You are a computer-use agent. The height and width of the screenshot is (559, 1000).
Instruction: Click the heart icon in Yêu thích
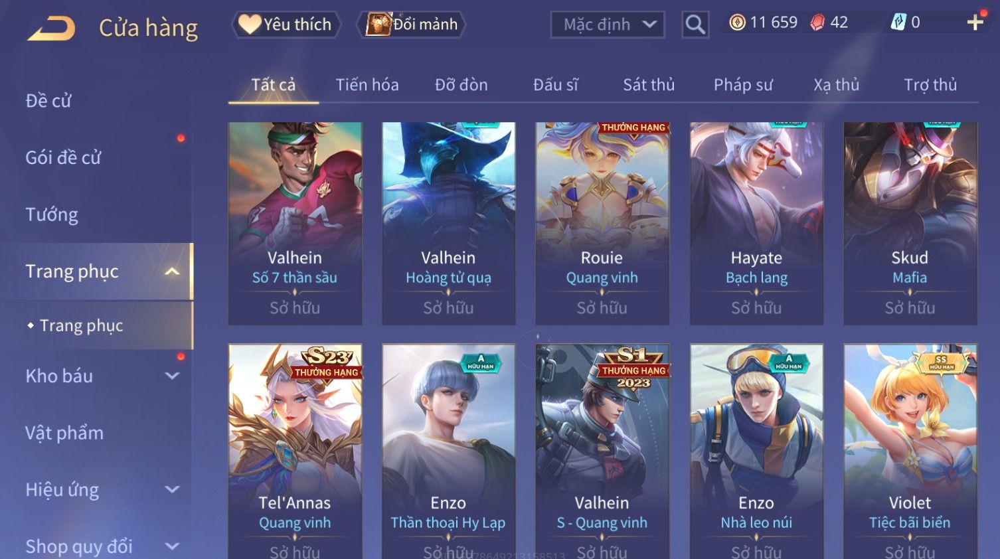[250, 25]
